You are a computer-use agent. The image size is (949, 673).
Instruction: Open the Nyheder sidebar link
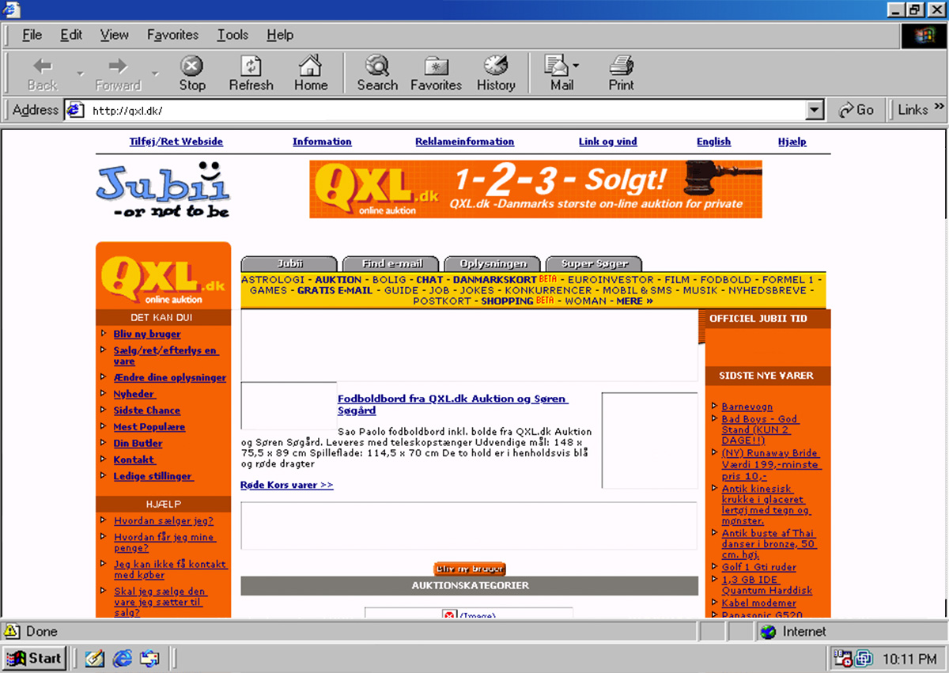[134, 394]
